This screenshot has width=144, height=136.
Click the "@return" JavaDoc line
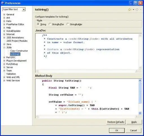pyautogui.click(x=82, y=49)
